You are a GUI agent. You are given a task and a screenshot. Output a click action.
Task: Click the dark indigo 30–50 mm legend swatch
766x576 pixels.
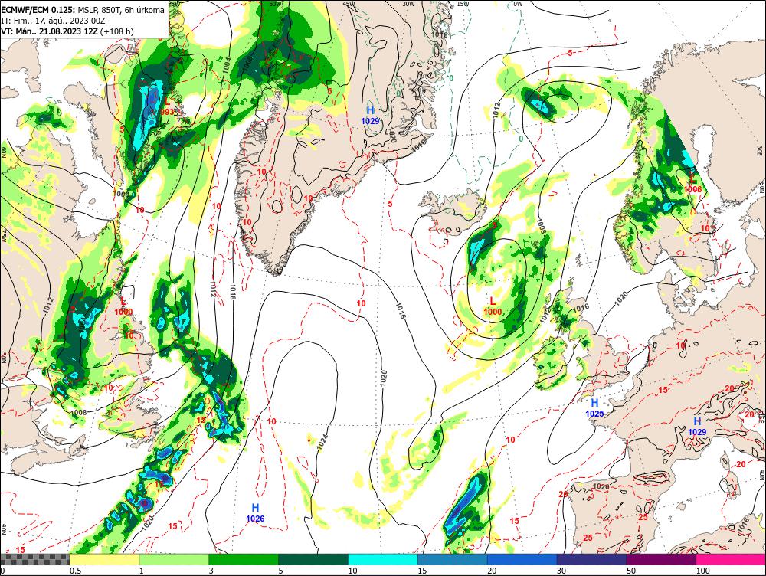[591, 559]
